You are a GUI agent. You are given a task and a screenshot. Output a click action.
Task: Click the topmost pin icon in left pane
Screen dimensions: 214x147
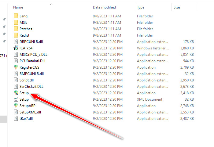click(4, 19)
